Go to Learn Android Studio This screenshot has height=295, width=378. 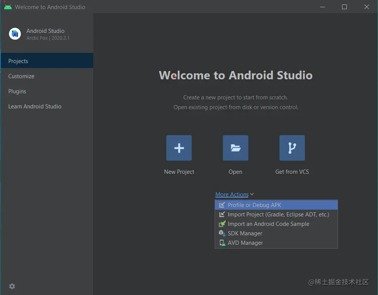pos(47,107)
